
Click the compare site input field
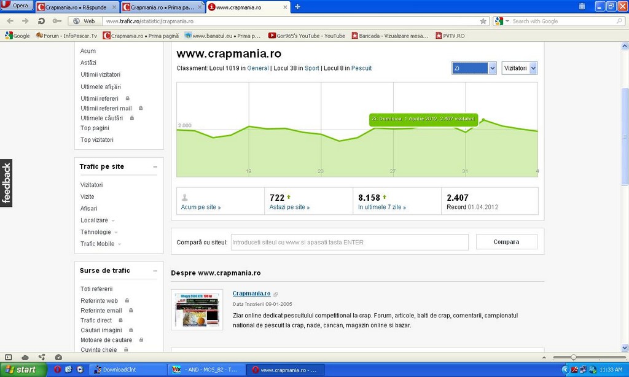click(350, 243)
